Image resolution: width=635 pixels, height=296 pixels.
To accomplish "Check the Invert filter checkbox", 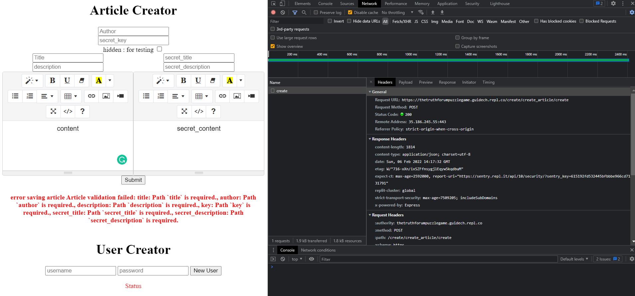I will (x=330, y=21).
